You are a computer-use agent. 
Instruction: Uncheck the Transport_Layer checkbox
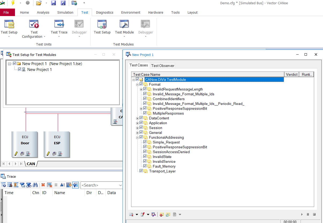(x=141, y=171)
